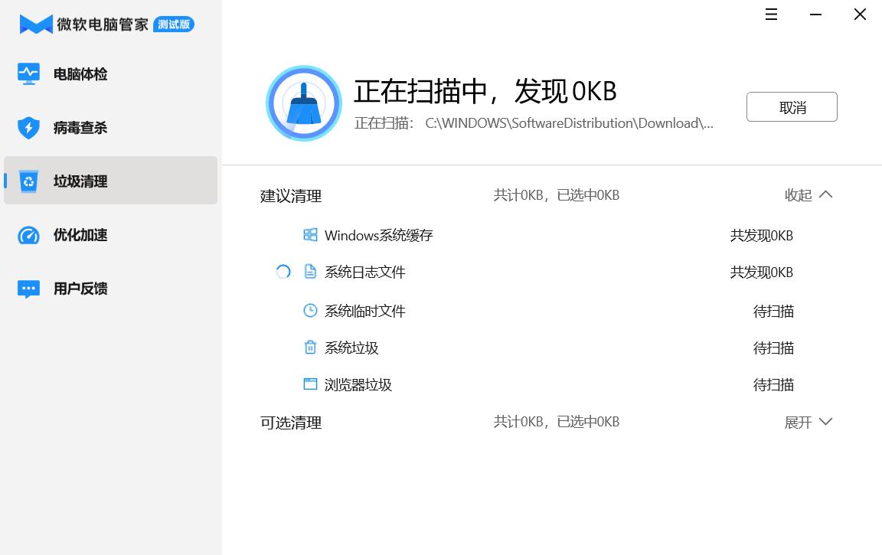Screen dimensions: 882x555
Task: Open 用户反馈 feedback panel
Action: (28, 289)
